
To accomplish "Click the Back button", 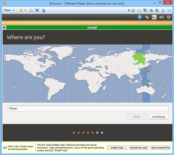I will (x=137, y=117).
